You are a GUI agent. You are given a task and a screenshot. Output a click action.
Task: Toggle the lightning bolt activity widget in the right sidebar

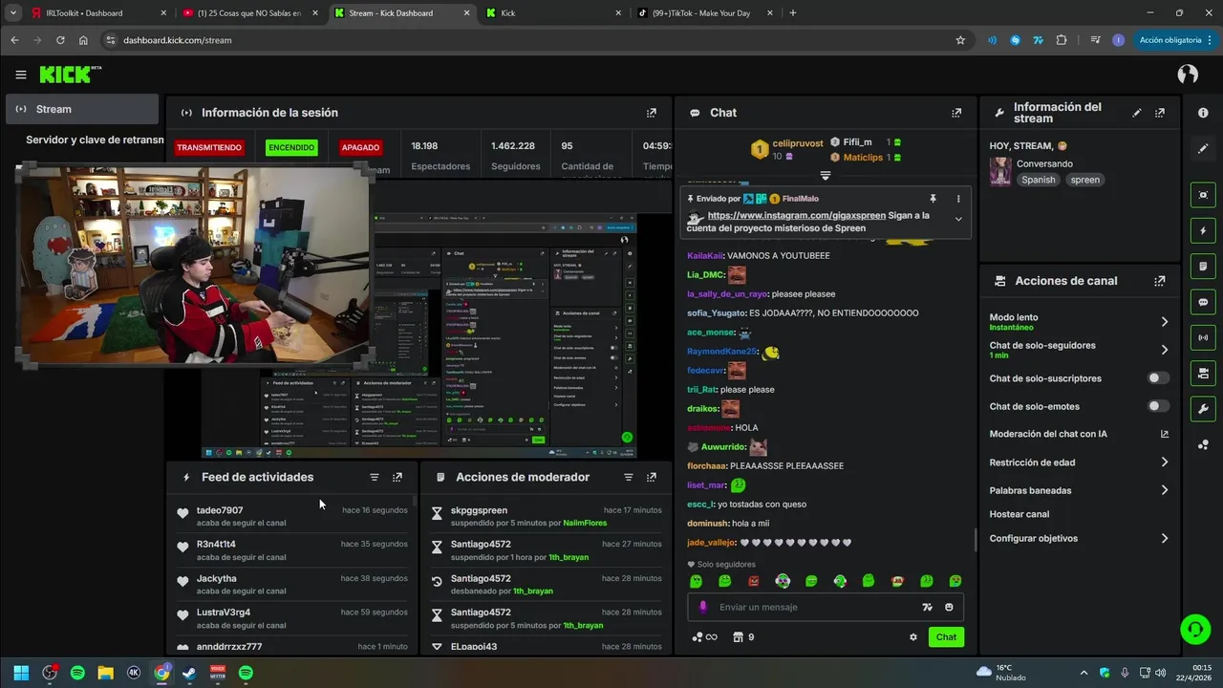tap(1203, 230)
